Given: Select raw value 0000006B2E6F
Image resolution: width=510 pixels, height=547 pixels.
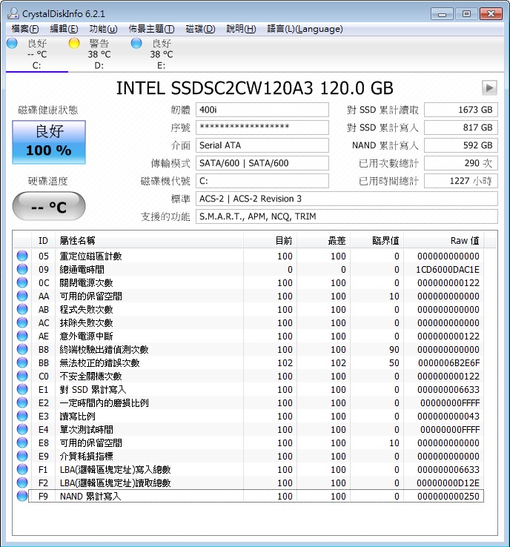Looking at the screenshot, I should tap(448, 362).
